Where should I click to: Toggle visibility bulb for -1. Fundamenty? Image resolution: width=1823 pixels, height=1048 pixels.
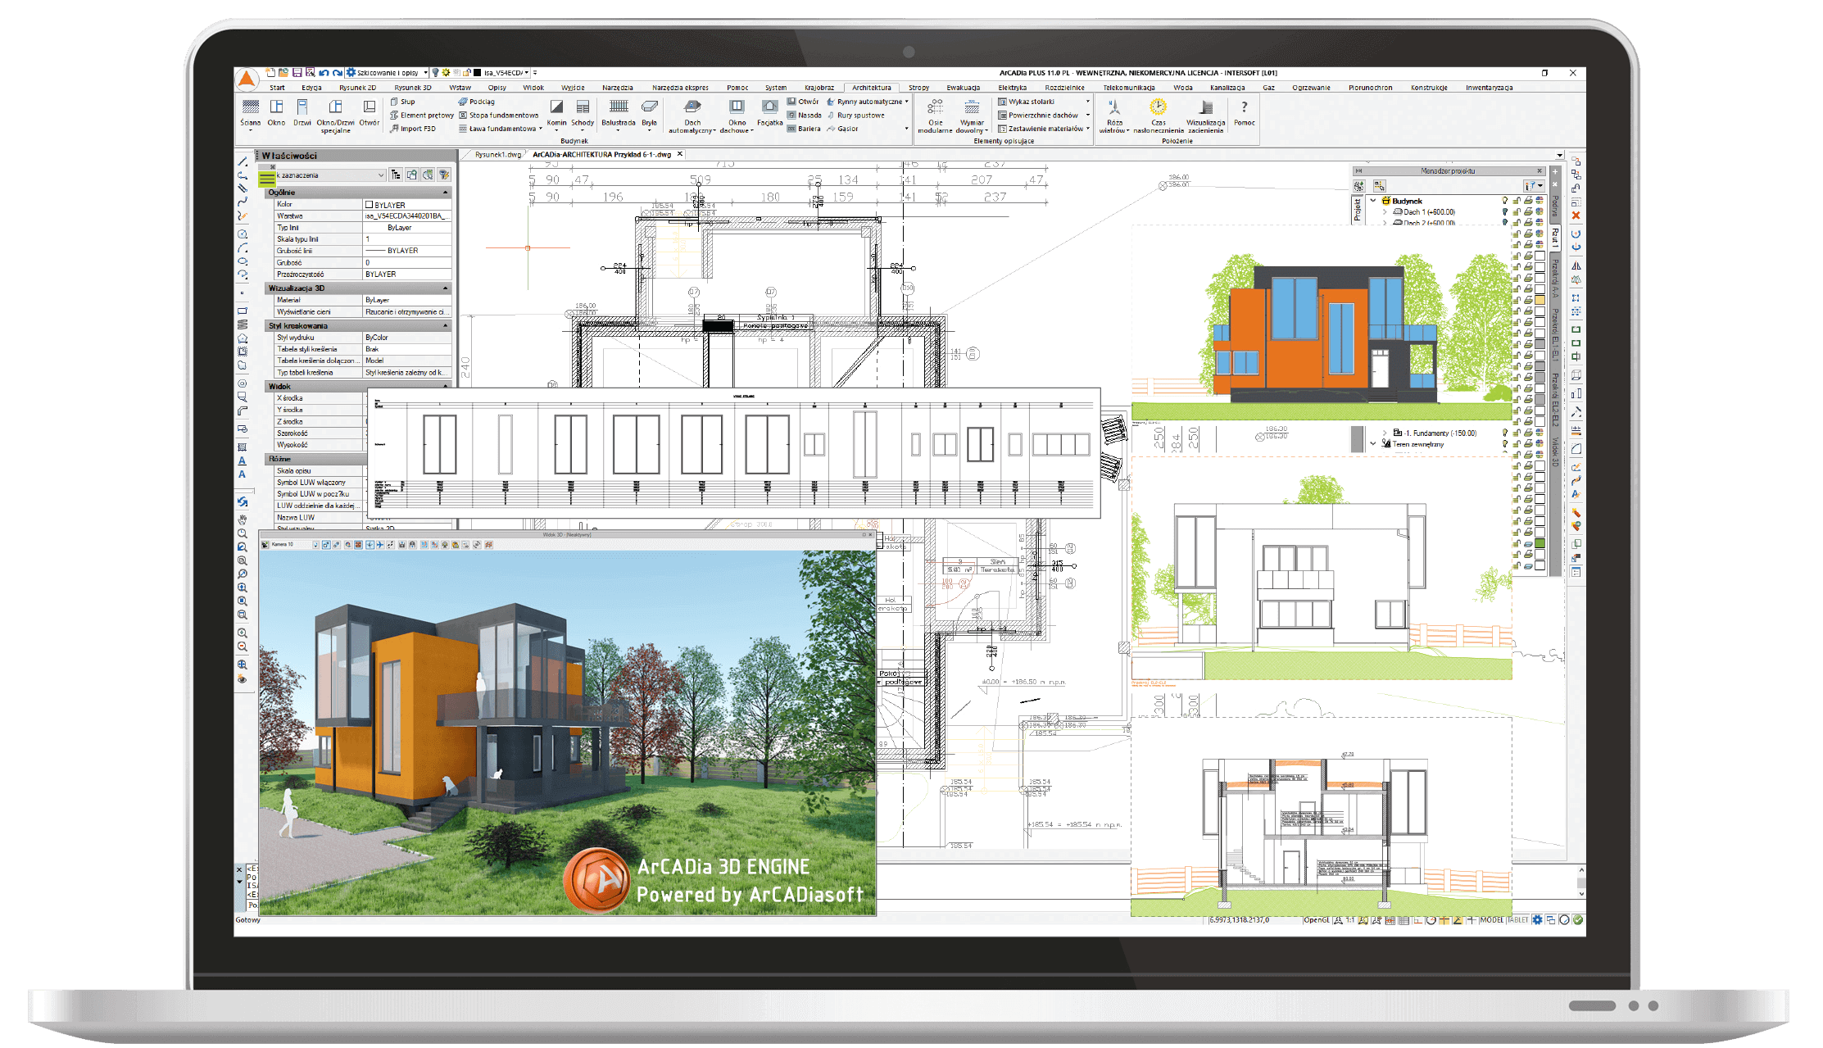pyautogui.click(x=1504, y=433)
